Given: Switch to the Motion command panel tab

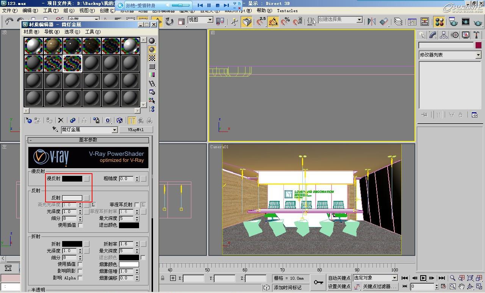Looking at the screenshot, I should click(x=455, y=35).
